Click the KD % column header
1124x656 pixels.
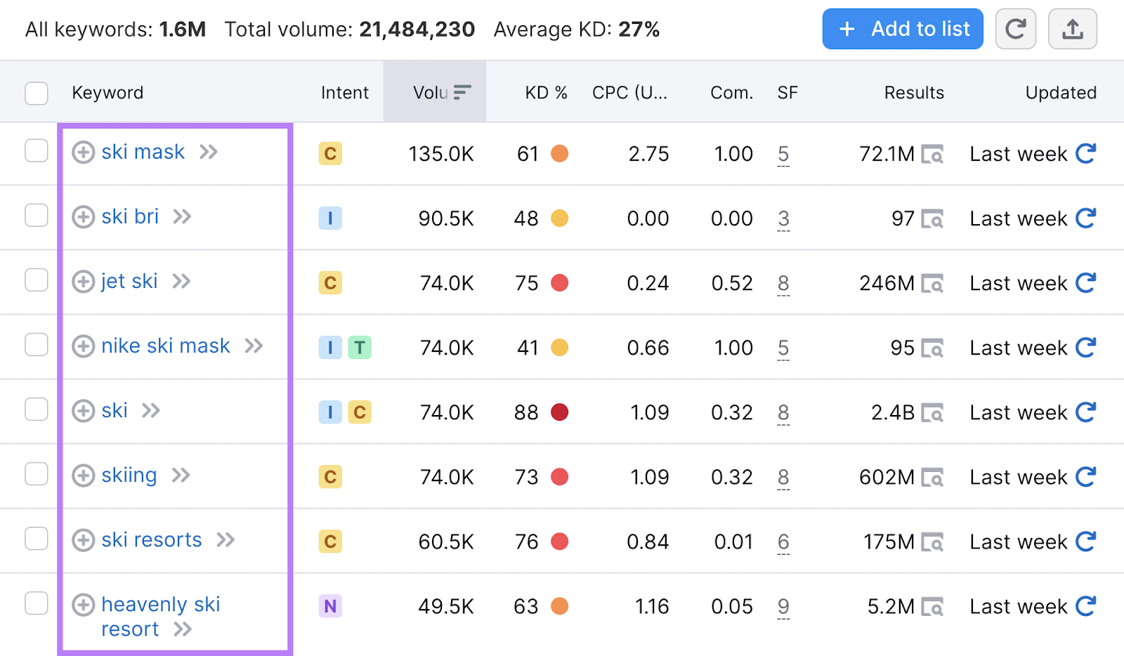(546, 92)
